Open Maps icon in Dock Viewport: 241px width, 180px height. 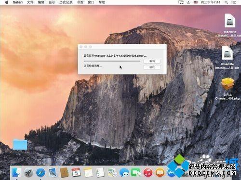pos(112,173)
